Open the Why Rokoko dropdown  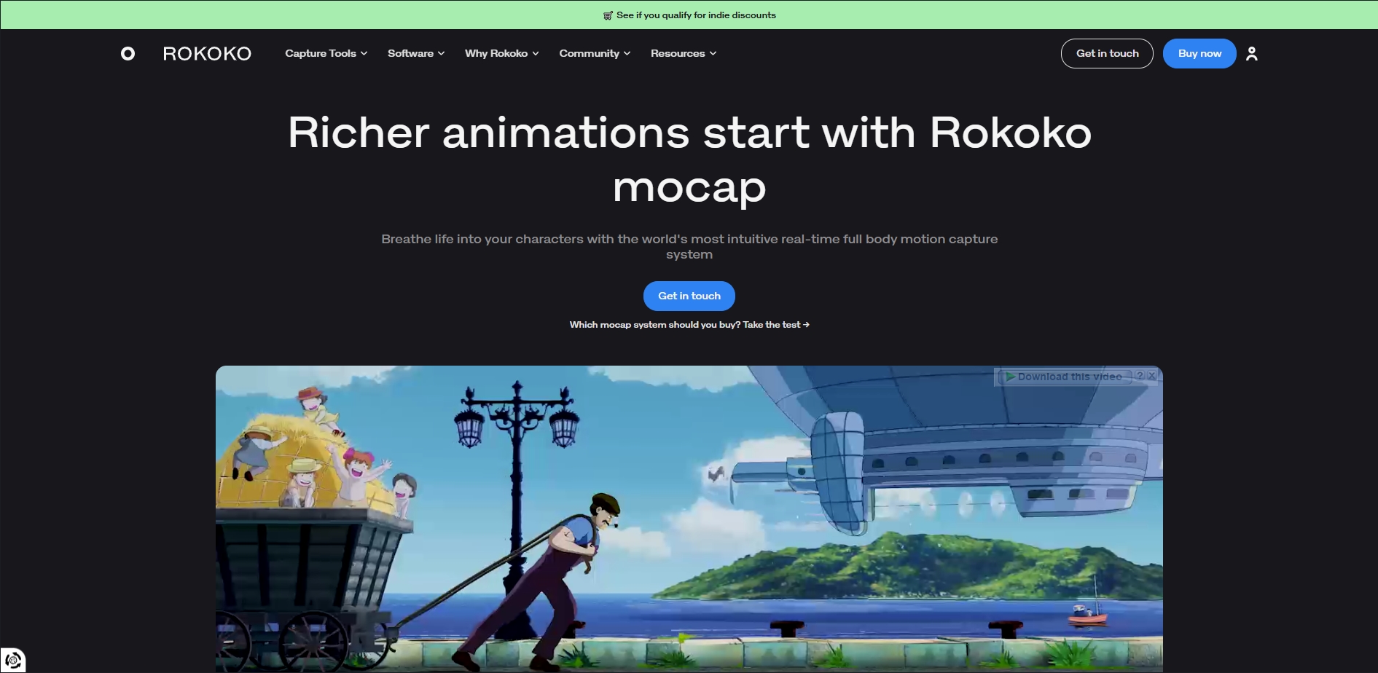502,53
